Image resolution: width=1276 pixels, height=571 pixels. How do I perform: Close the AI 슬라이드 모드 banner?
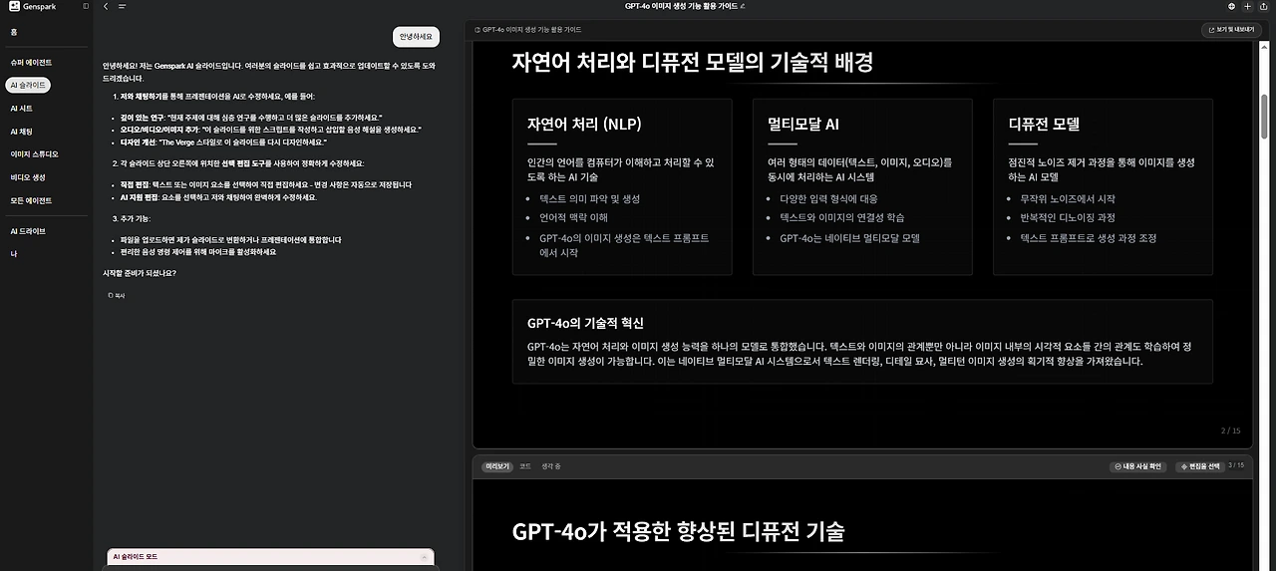coord(424,557)
